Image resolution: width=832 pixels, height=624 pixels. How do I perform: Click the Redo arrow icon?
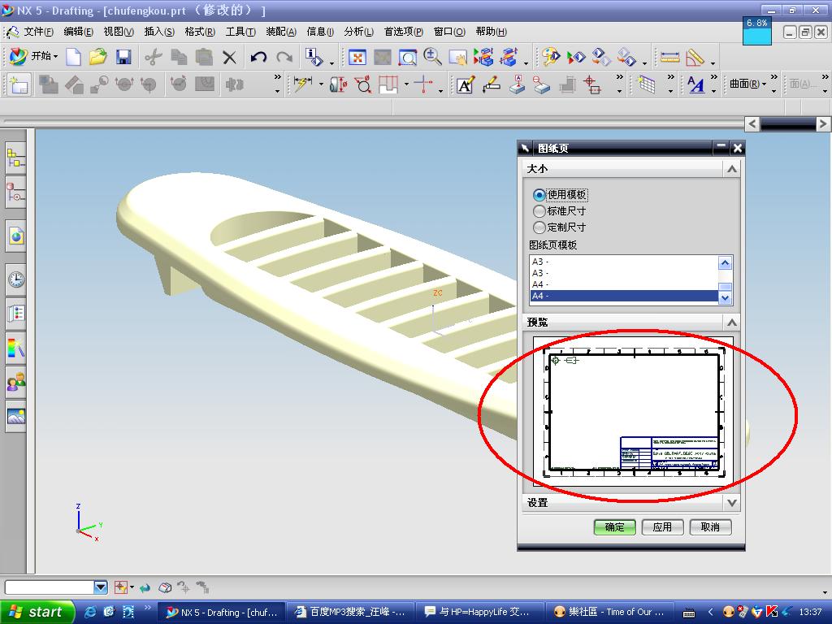click(x=284, y=57)
